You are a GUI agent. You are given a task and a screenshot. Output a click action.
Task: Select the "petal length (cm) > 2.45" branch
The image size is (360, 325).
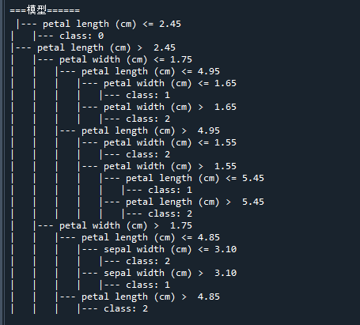click(x=106, y=47)
